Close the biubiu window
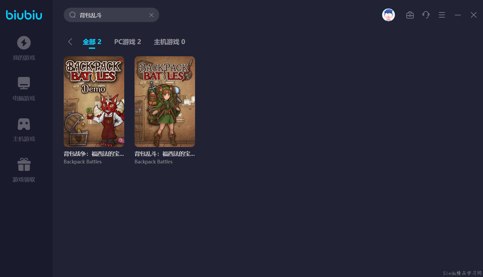The height and width of the screenshot is (277, 483). (474, 15)
